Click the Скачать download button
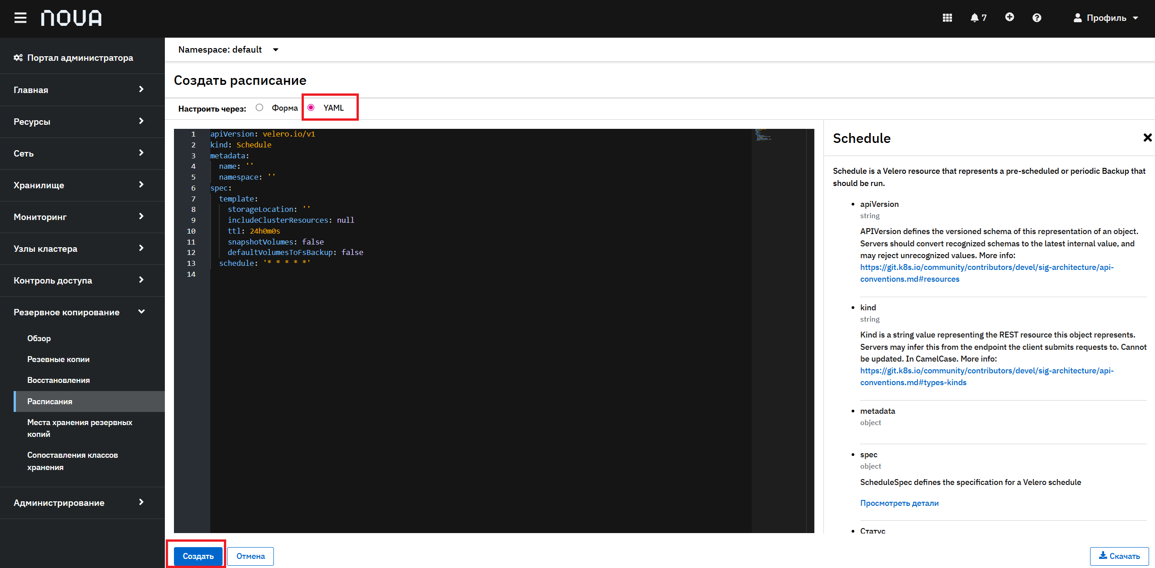The width and height of the screenshot is (1155, 568). pos(1119,556)
